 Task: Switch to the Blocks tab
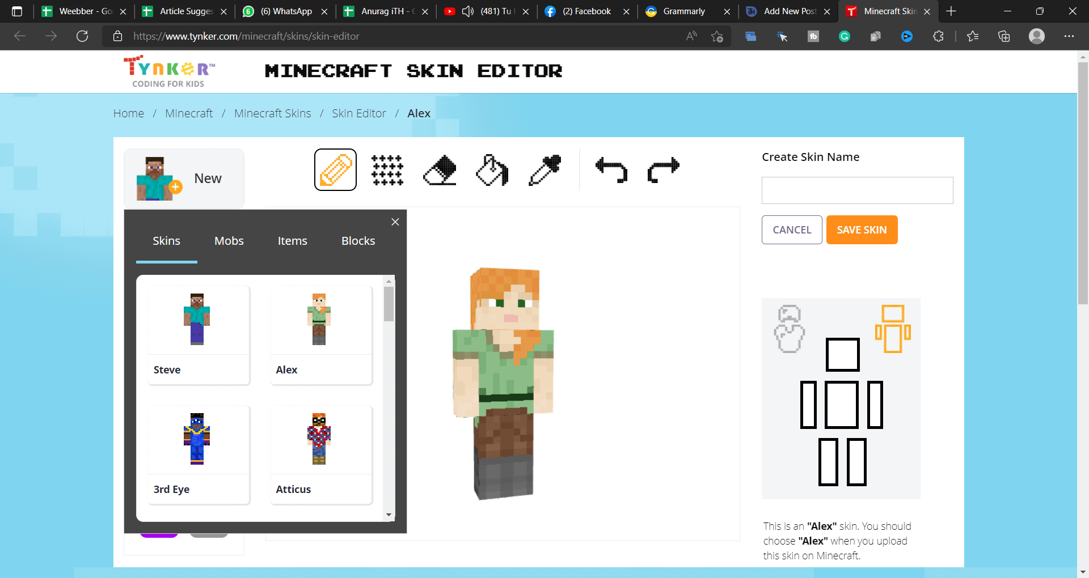coord(358,241)
